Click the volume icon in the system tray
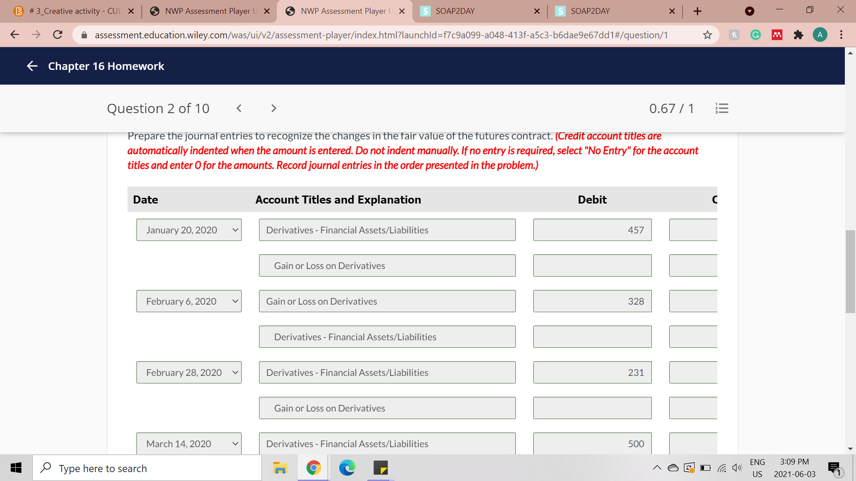Image resolution: width=856 pixels, height=481 pixels. 737,468
